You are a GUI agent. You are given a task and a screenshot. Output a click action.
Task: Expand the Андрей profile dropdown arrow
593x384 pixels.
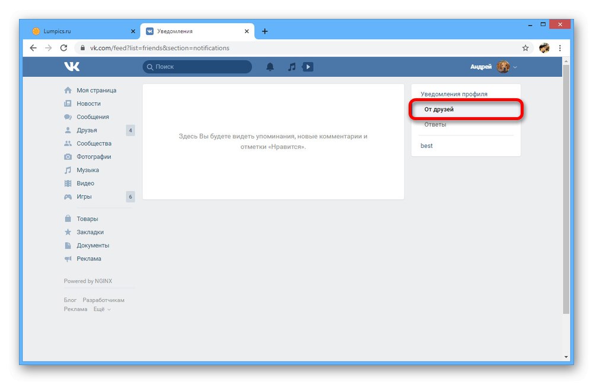(x=515, y=67)
